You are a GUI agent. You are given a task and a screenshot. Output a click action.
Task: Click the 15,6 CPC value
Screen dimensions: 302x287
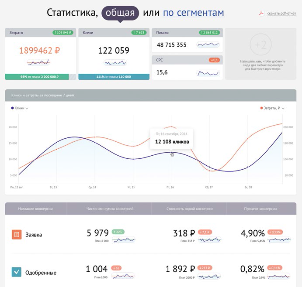coord(162,72)
